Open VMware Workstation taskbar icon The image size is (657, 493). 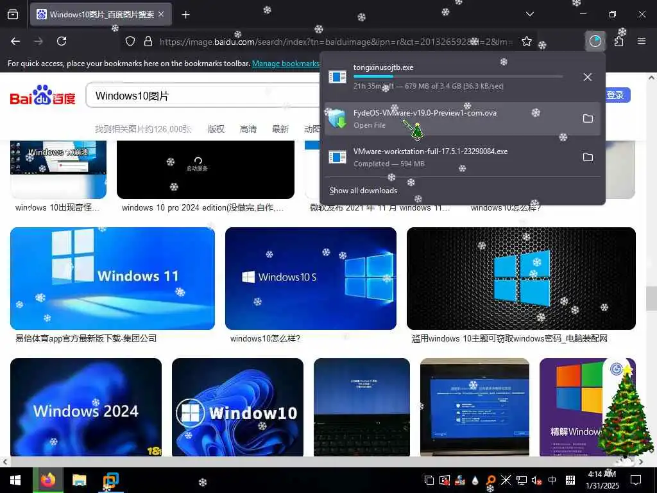(110, 480)
